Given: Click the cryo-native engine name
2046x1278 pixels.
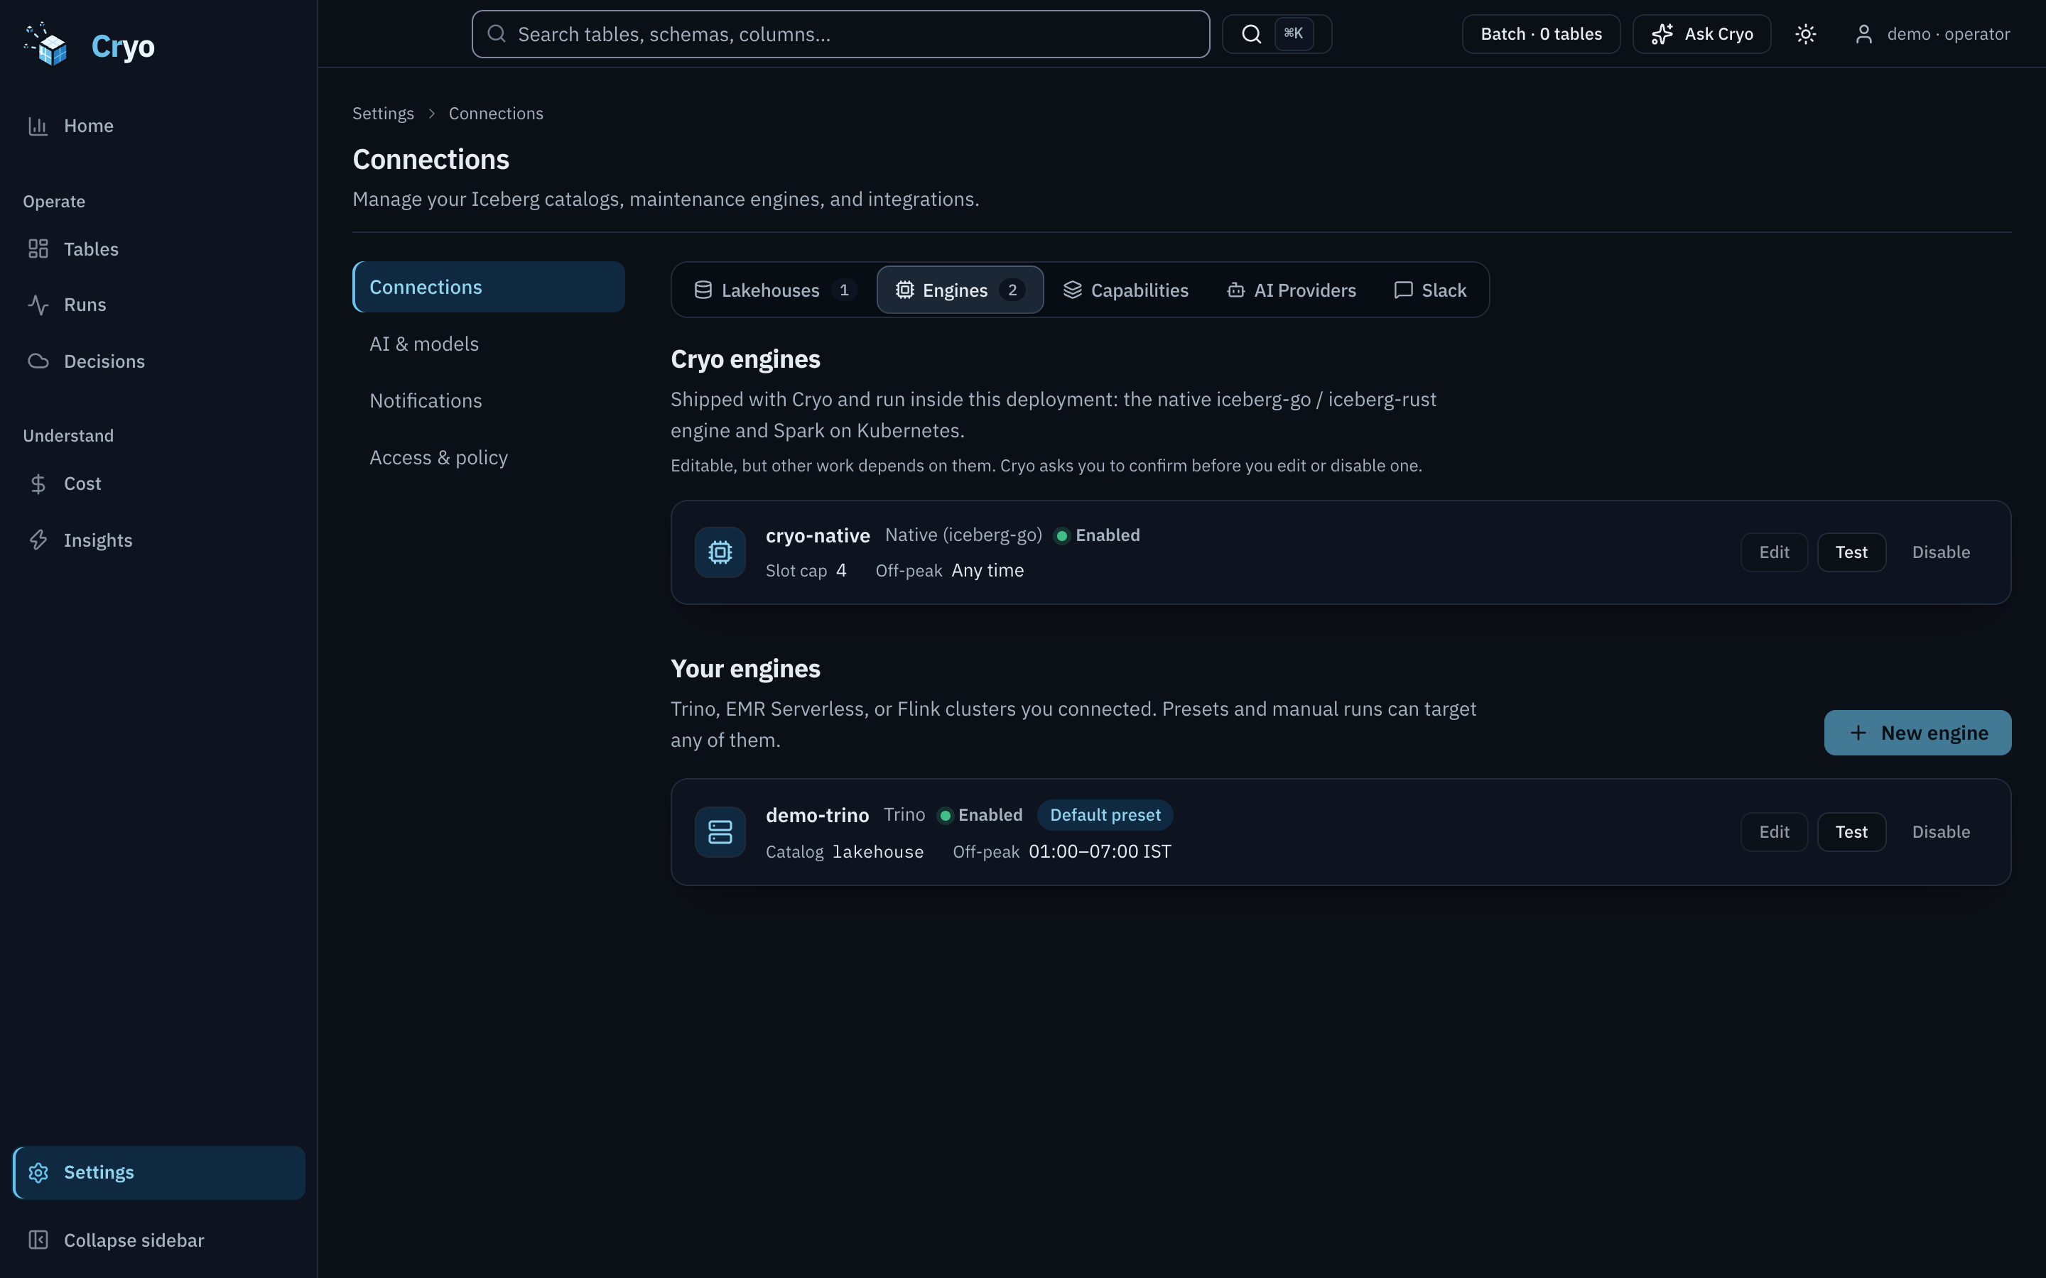Looking at the screenshot, I should [818, 535].
